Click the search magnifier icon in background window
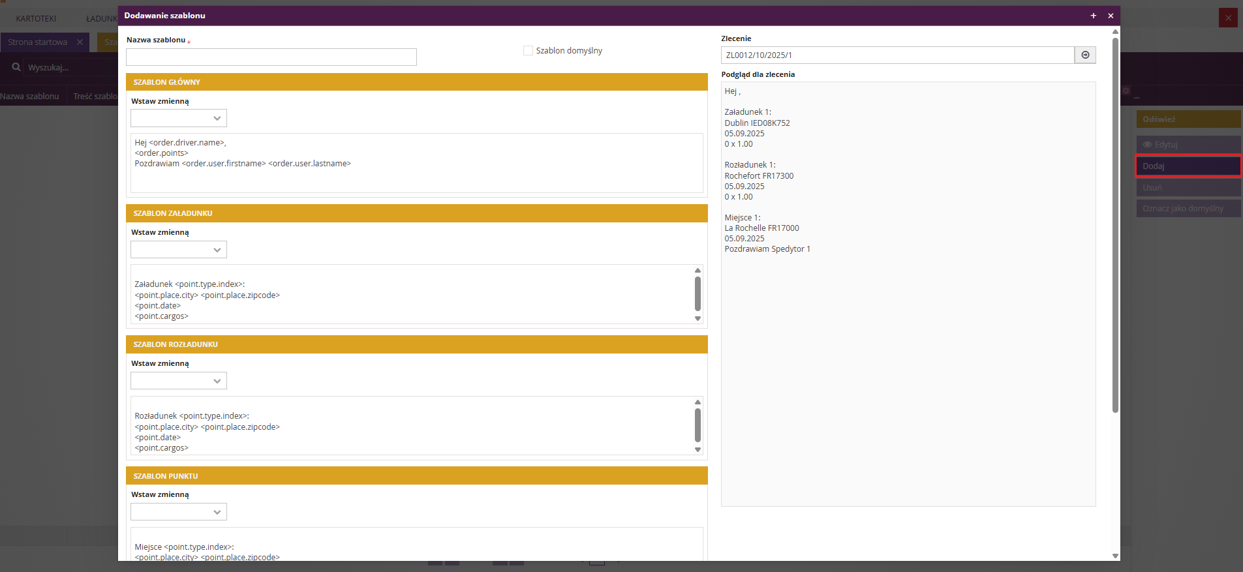1243x572 pixels. click(16, 67)
